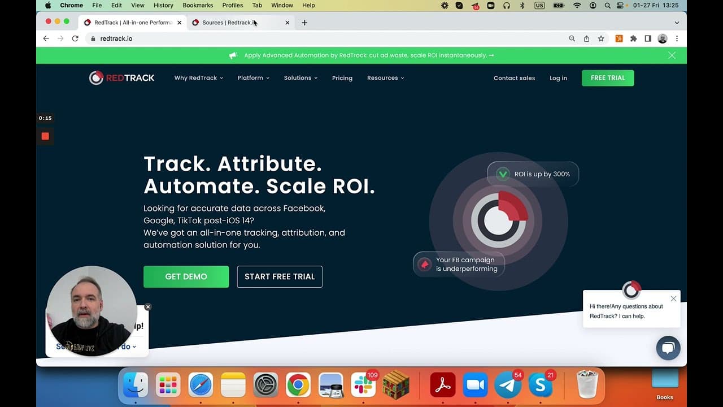Click the green FREE TRIAL button
Screen dimensions: 723x407
pos(608,78)
